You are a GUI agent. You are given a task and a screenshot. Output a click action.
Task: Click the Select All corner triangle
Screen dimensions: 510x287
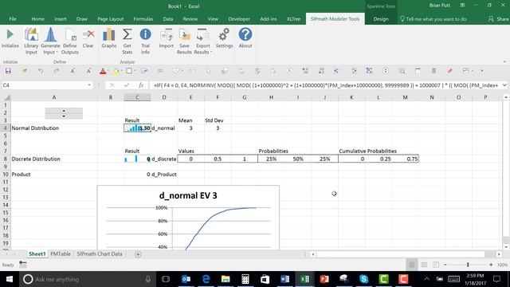[x=7, y=97]
